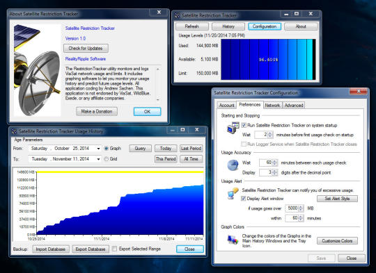
Task: Maximize the Satellite Restriction Tracker main window
Action: click(297, 14)
